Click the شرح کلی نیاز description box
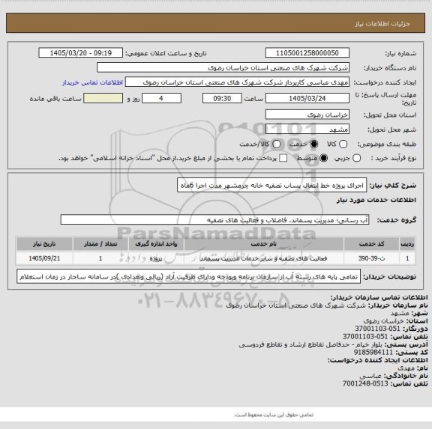The height and width of the screenshot is (429, 432). click(272, 186)
